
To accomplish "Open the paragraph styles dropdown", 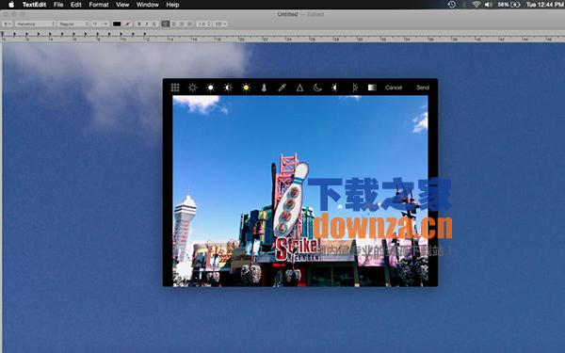I will (x=8, y=24).
